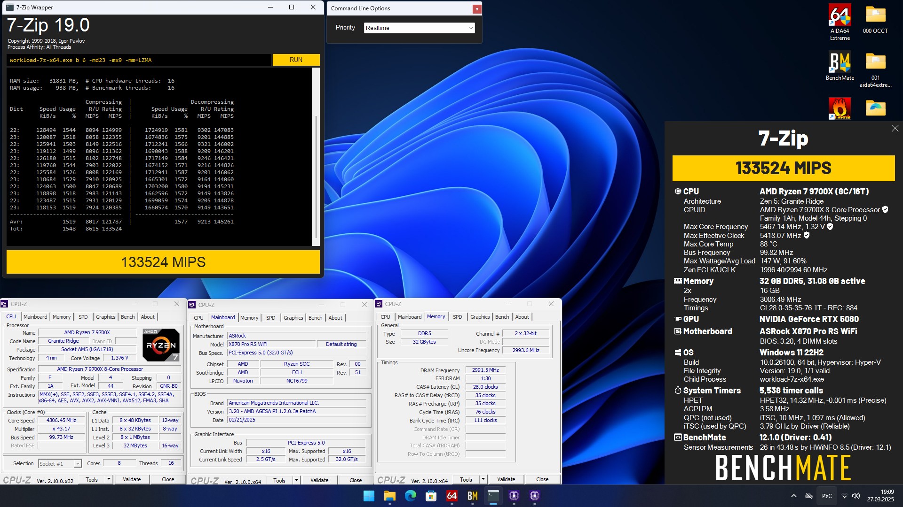Click shield icon beside Max Effective Clock
Image resolution: width=903 pixels, height=507 pixels.
(807, 235)
